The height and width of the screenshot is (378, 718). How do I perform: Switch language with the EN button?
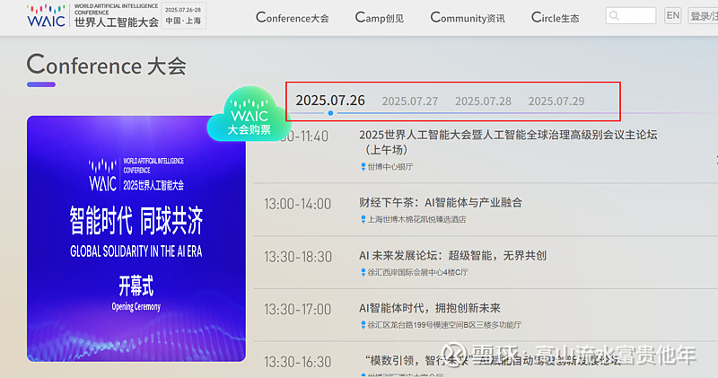click(672, 15)
